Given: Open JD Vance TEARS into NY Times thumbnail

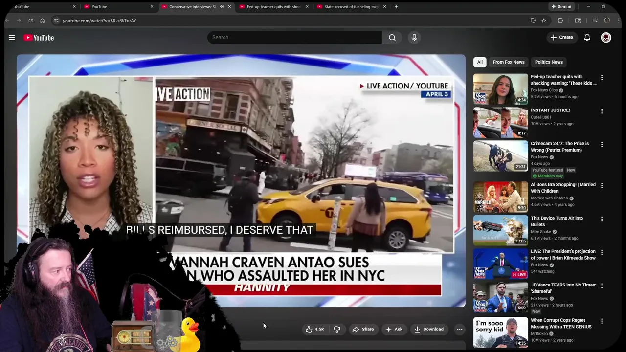Looking at the screenshot, I should click(x=500, y=297).
